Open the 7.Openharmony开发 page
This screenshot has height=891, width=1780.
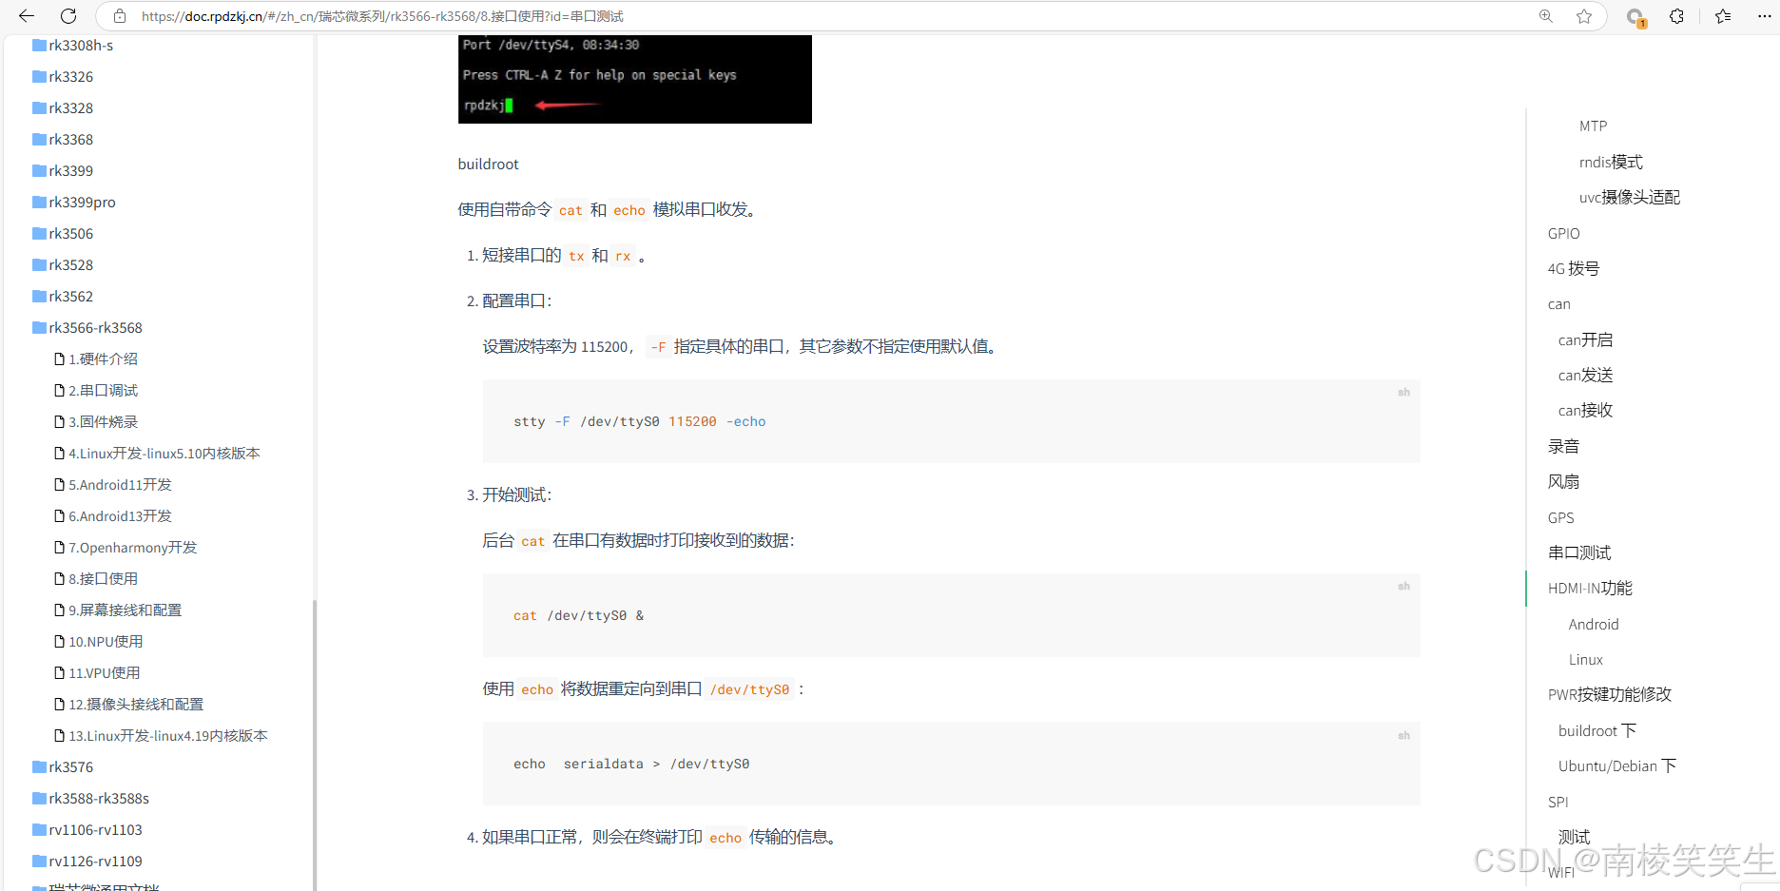coord(126,547)
